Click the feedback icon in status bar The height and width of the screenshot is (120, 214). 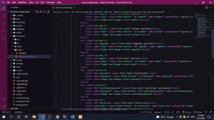coord(206,112)
